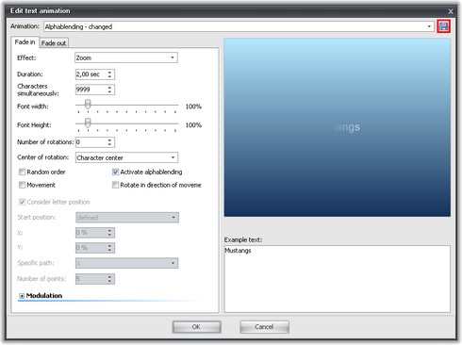This screenshot has width=462, height=345.
Task: Click the Number of points field
Action: click(91, 279)
